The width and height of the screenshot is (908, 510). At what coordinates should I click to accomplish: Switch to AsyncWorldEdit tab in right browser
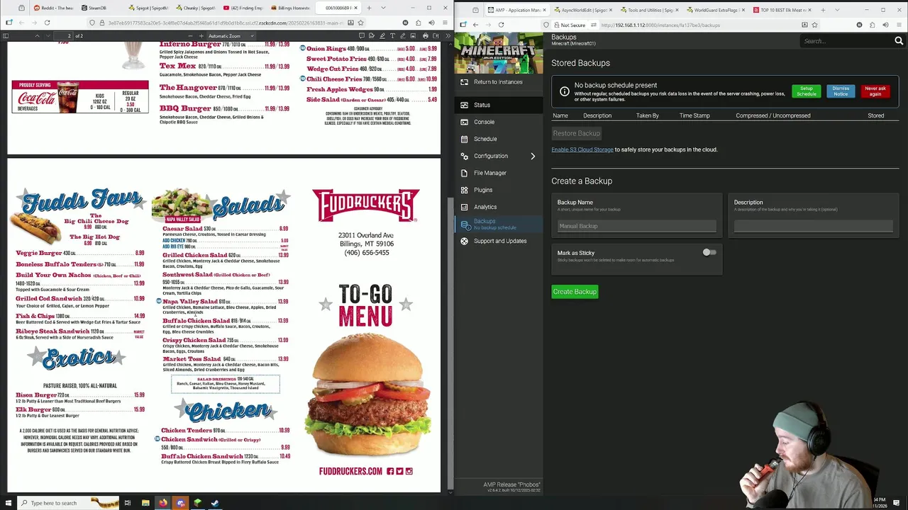coord(585,10)
